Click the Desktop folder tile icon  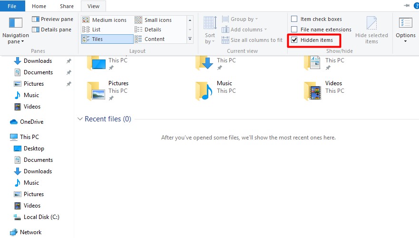click(x=97, y=62)
